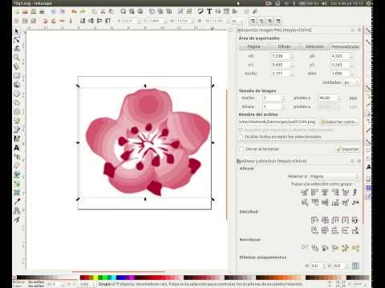
Task: Click the ppp resolution stepper
Action: tap(339, 98)
